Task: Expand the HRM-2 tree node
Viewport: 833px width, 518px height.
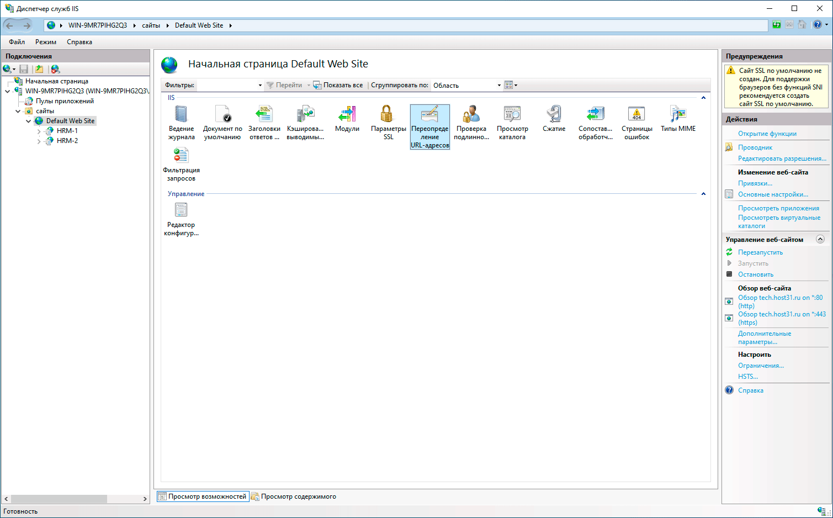Action: click(x=39, y=141)
